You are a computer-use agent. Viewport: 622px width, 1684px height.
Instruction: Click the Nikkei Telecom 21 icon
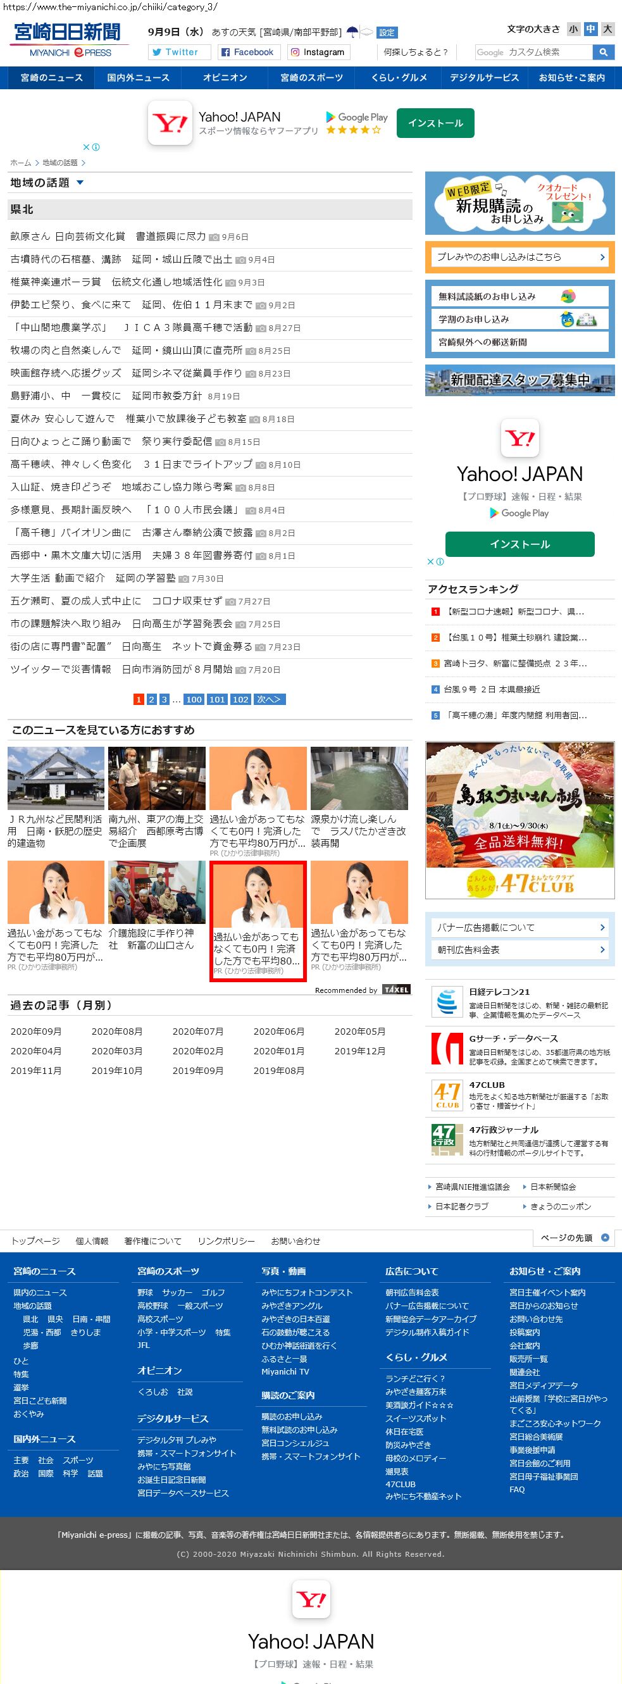tap(447, 1002)
